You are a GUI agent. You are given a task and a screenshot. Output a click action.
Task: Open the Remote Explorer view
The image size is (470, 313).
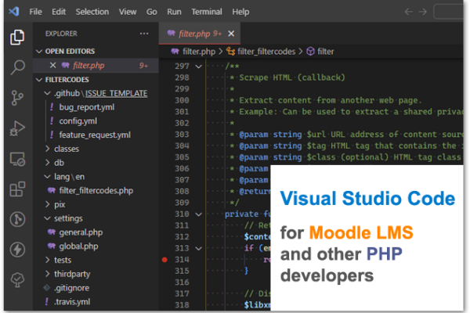click(17, 159)
